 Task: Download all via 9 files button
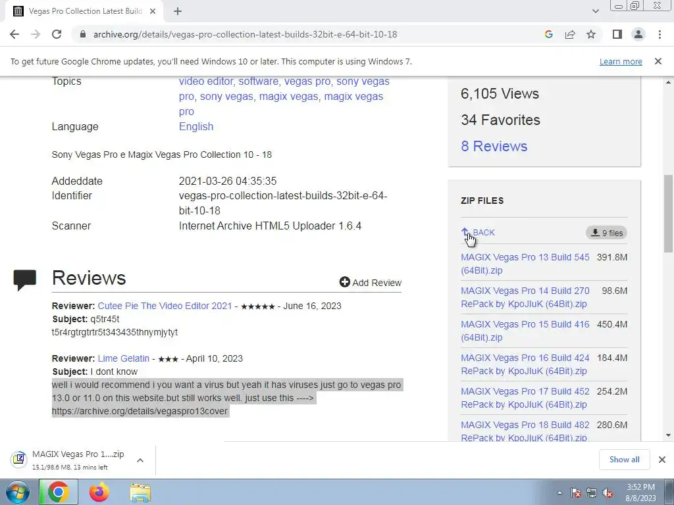coord(606,233)
